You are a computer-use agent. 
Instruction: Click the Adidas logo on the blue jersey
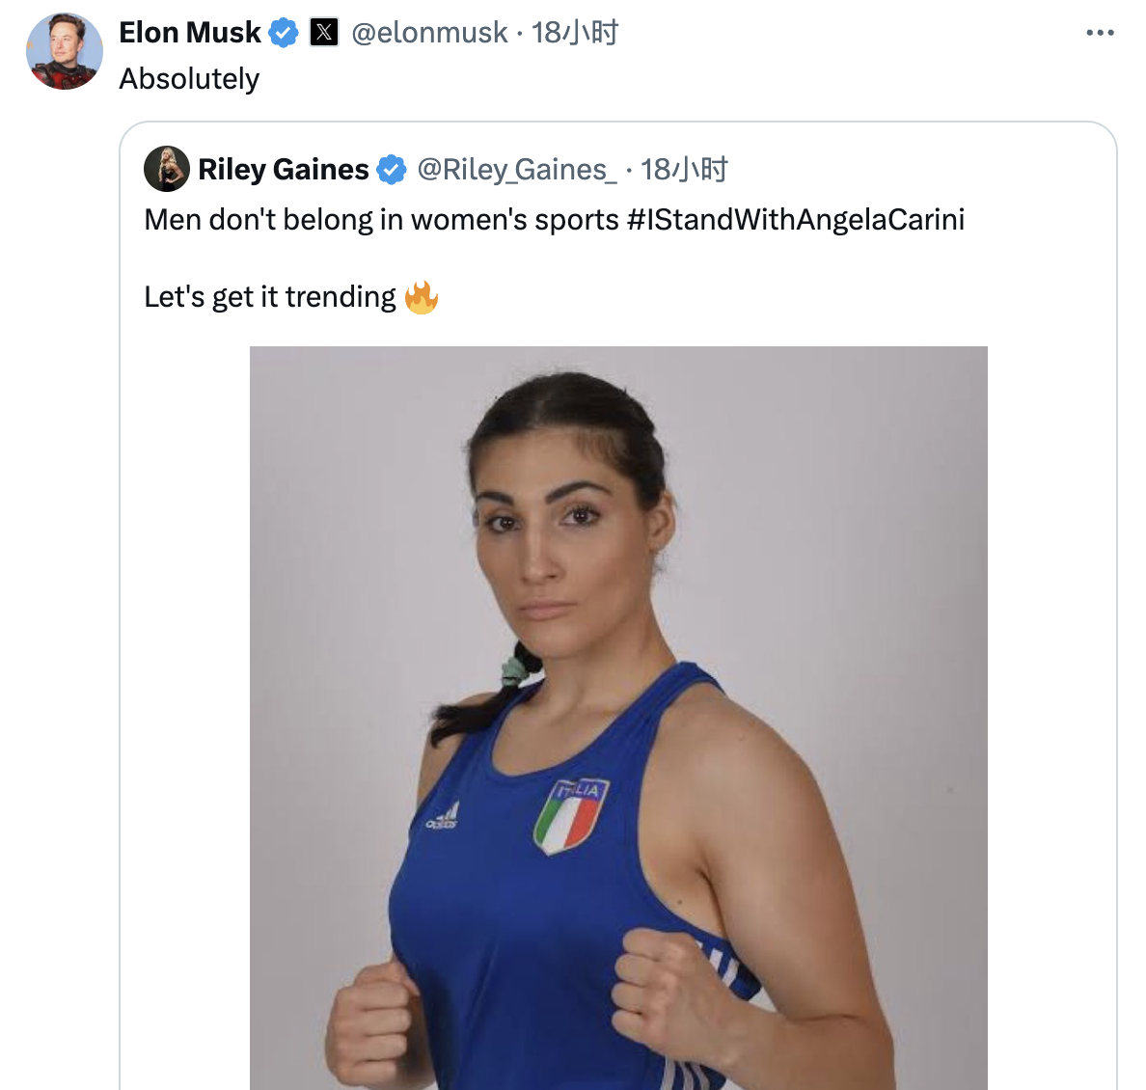pyautogui.click(x=443, y=818)
